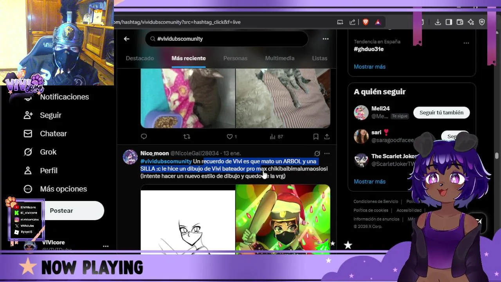Click the #vividubscomunity hashtag in the post
Screen dimensions: 501x282
(166, 161)
